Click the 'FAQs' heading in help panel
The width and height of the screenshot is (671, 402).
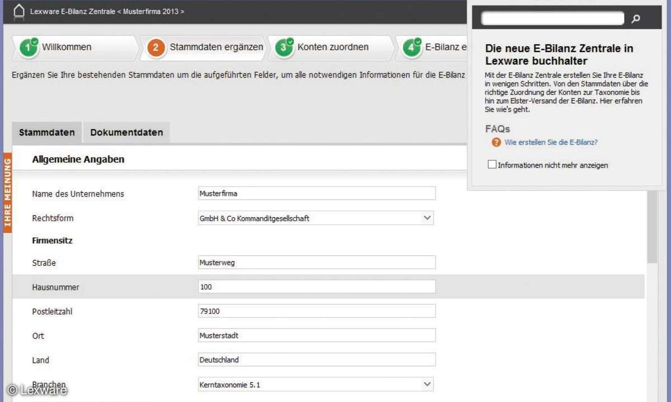click(x=498, y=129)
